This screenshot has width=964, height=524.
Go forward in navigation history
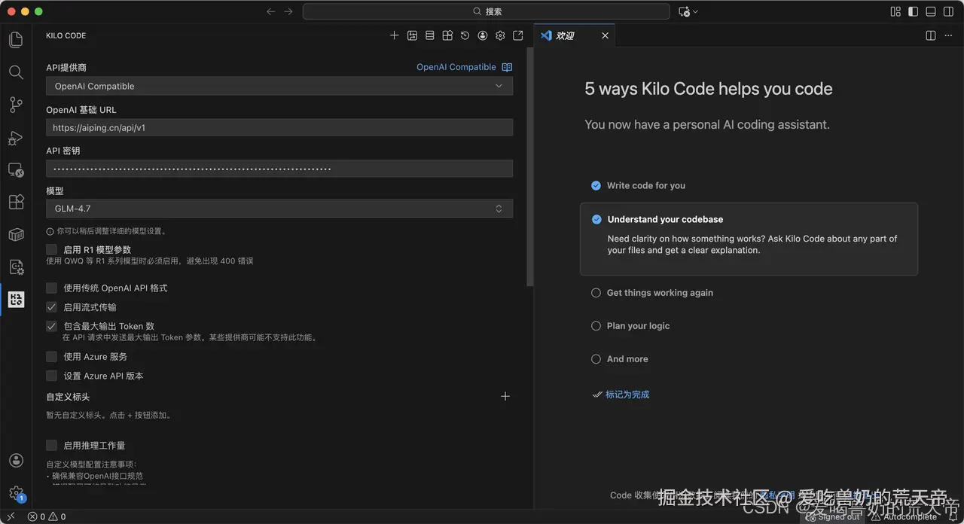(x=288, y=11)
